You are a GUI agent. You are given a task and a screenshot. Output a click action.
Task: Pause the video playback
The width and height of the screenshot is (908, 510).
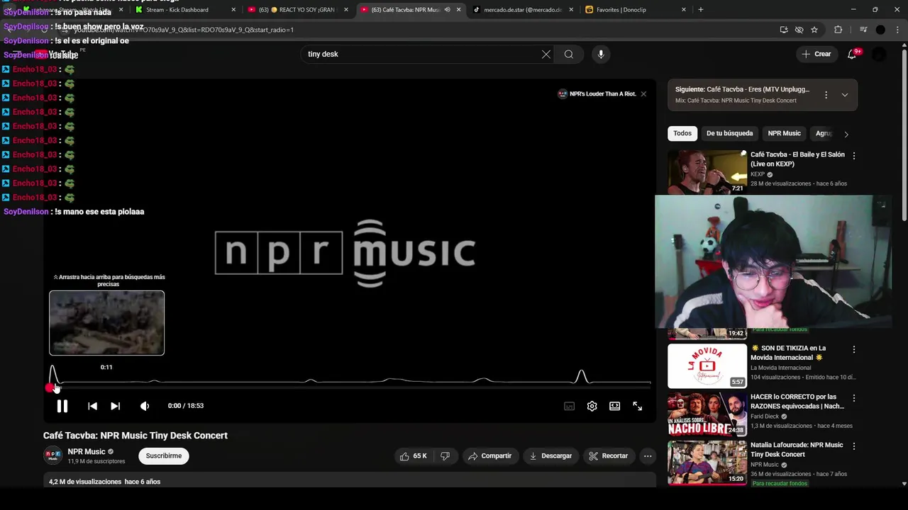pos(62,406)
